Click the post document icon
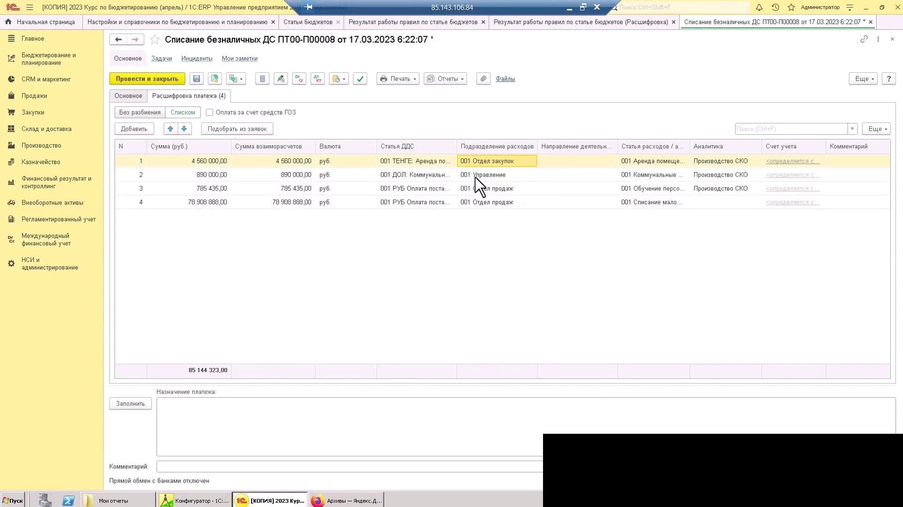Viewport: 903px width, 507px height. (215, 79)
